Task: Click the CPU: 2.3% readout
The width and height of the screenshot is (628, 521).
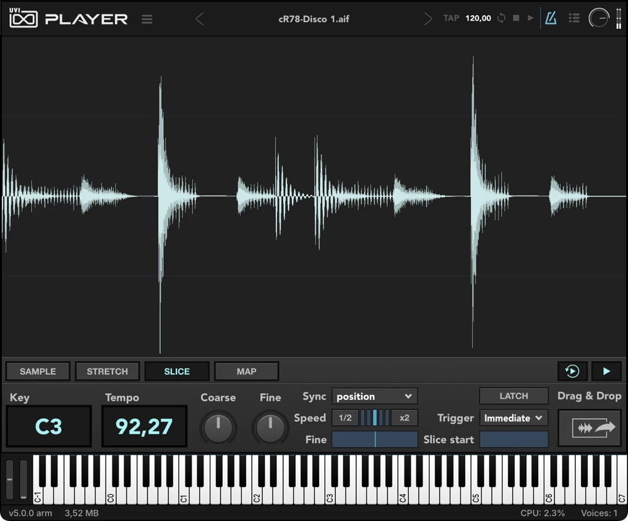Action: tap(543, 513)
